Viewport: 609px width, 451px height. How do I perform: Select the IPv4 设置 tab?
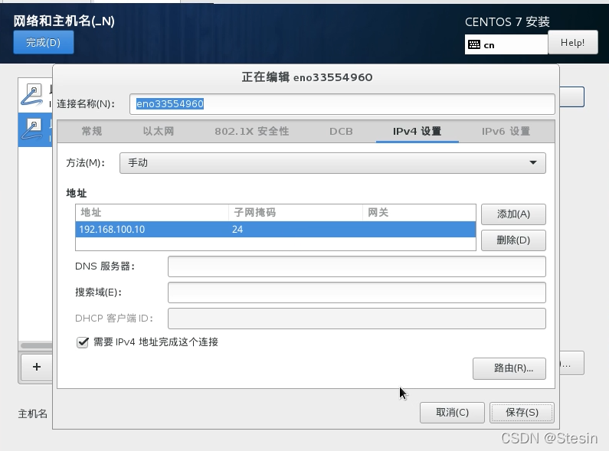[417, 131]
